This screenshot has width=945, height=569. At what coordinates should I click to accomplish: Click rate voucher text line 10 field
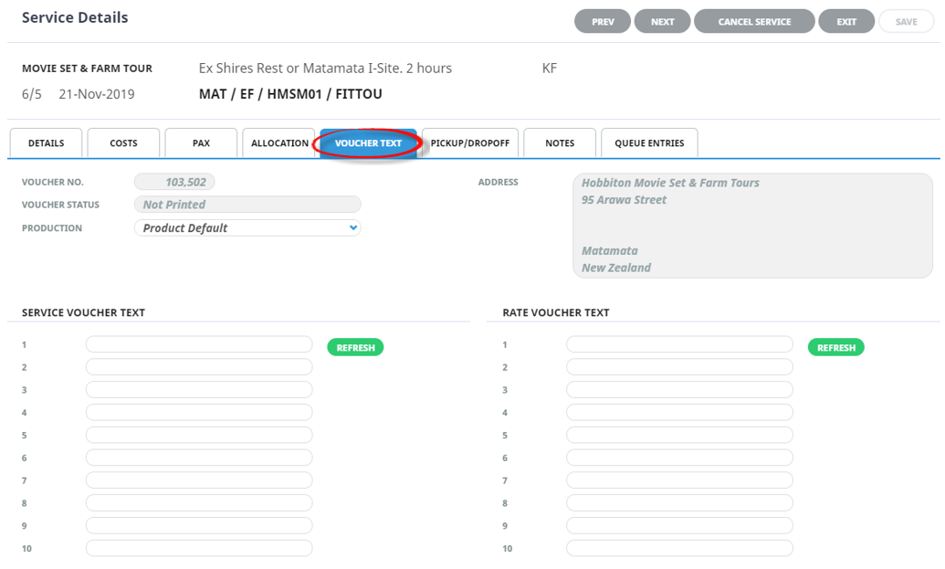[679, 549]
